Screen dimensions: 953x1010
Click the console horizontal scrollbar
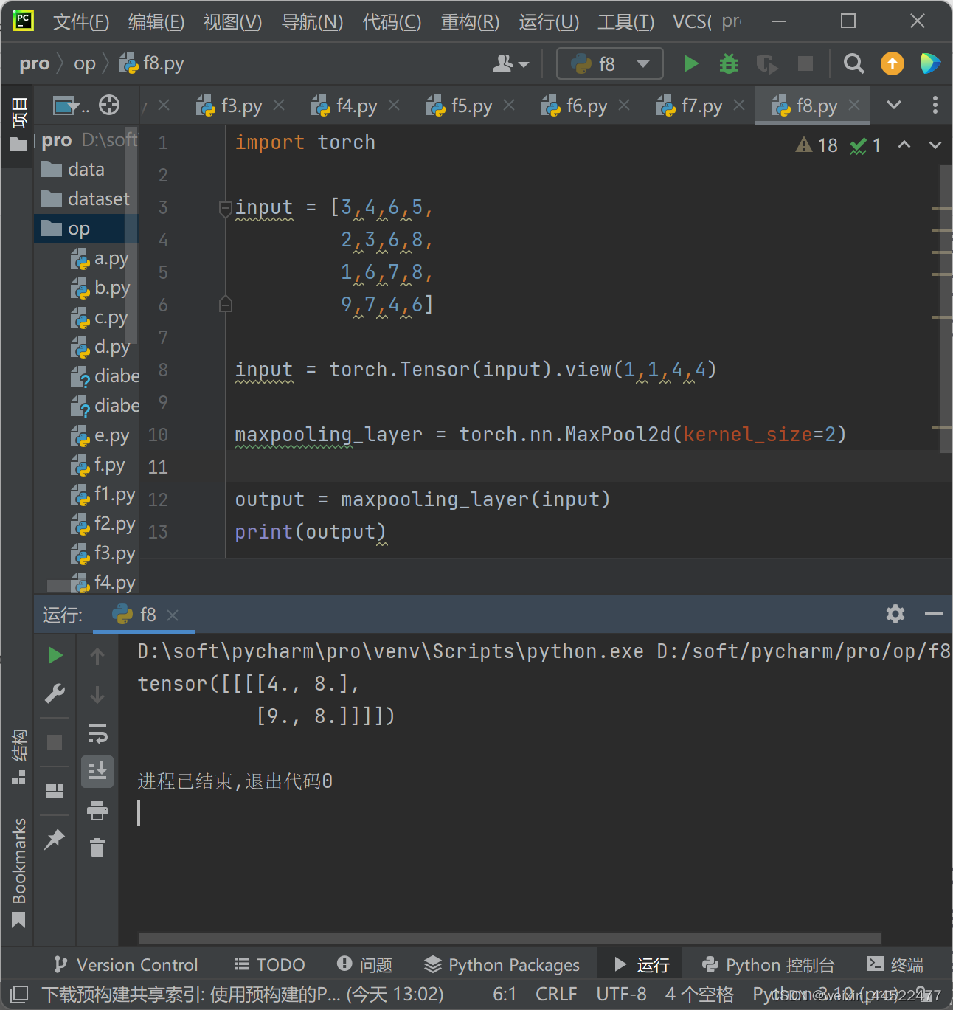pyautogui.click(x=509, y=938)
